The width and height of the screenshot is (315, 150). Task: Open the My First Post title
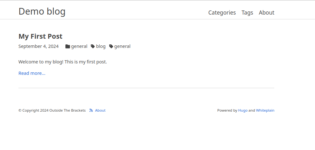(40, 36)
